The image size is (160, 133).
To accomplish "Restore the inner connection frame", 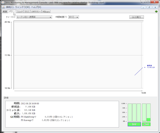I will [149, 7].
